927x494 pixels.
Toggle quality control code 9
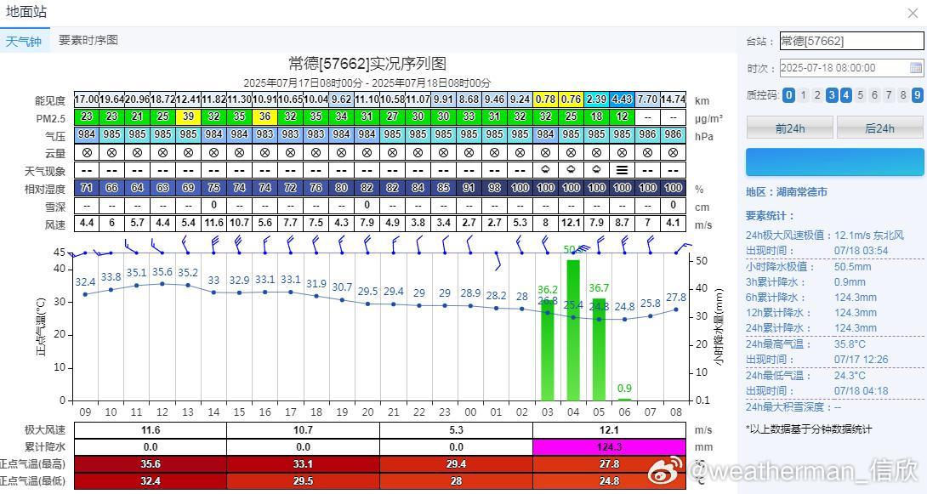click(918, 94)
